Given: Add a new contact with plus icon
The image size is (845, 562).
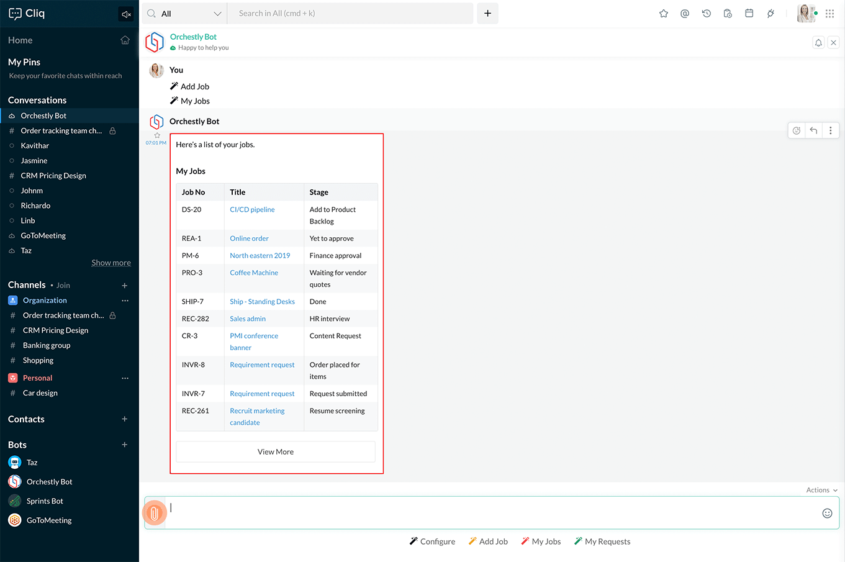Looking at the screenshot, I should pyautogui.click(x=125, y=419).
